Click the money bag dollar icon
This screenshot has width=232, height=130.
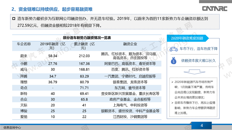[x=174, y=61]
